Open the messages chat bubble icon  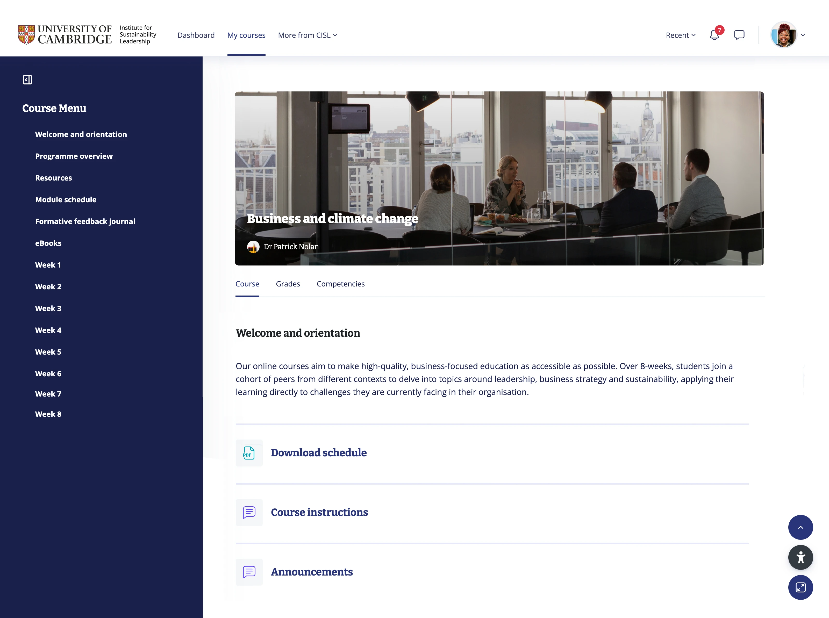pos(739,35)
